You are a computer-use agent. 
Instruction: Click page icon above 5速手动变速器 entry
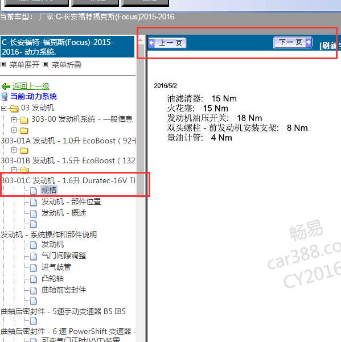tap(33, 301)
